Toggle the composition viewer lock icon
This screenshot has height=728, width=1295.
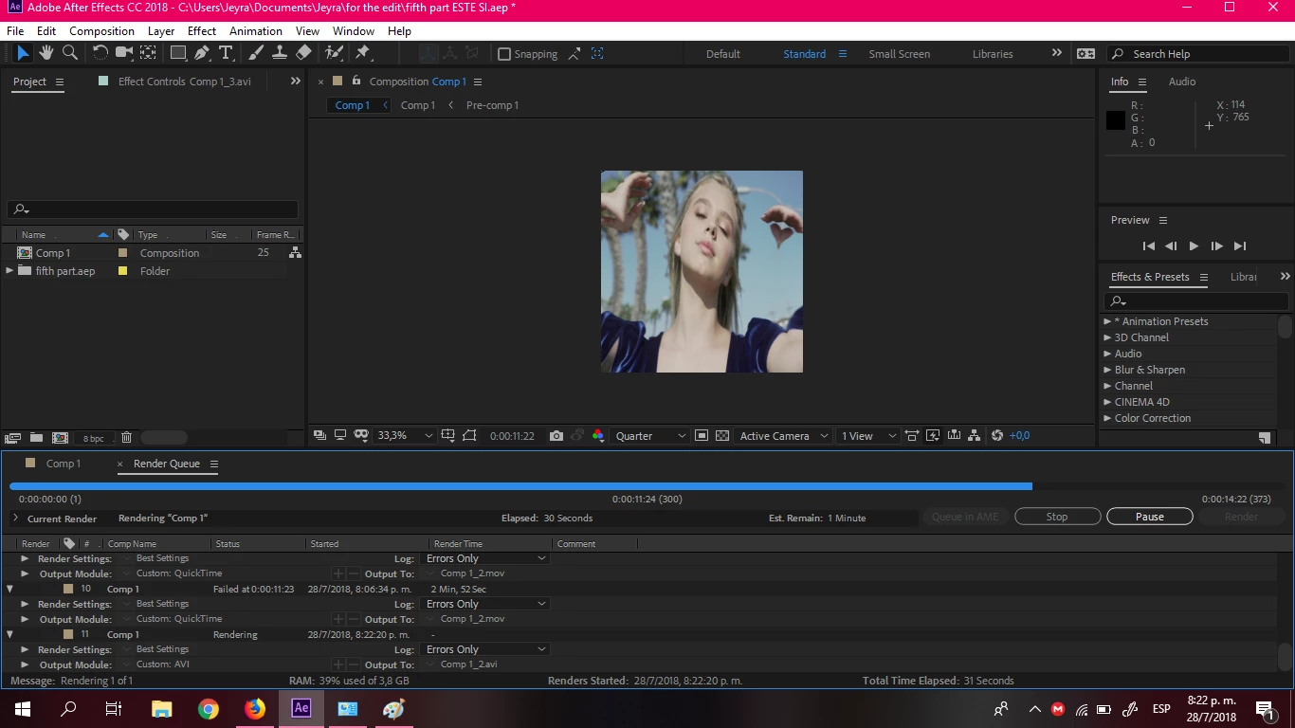point(356,81)
